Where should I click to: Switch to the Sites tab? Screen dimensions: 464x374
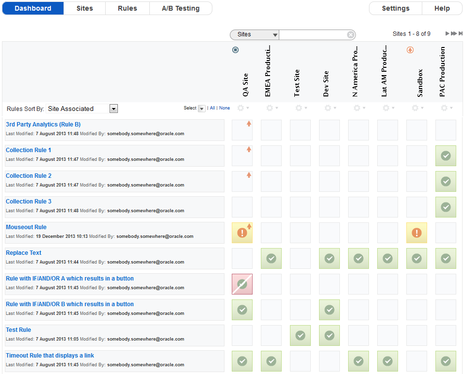[85, 8]
